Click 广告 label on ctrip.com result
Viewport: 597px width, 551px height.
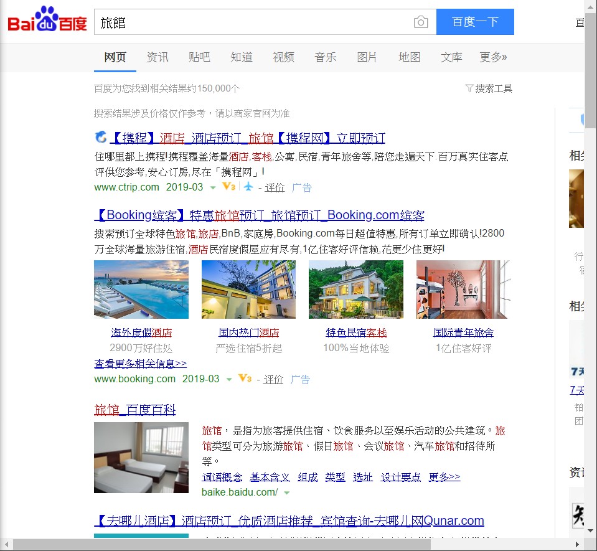coord(302,187)
